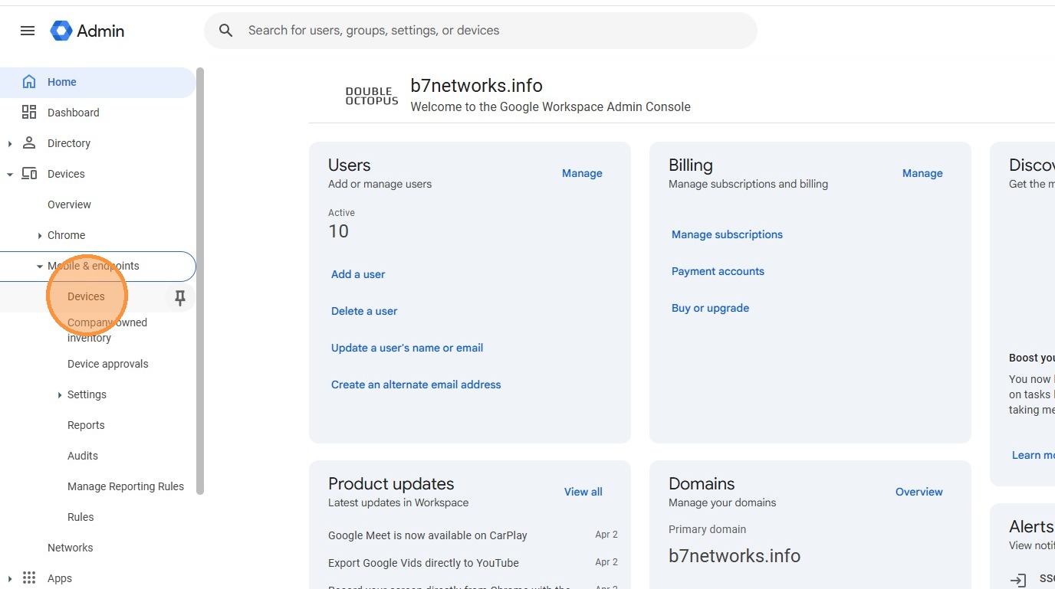This screenshot has width=1055, height=589.
Task: Collapse the Devices section arrow
Action: point(9,174)
